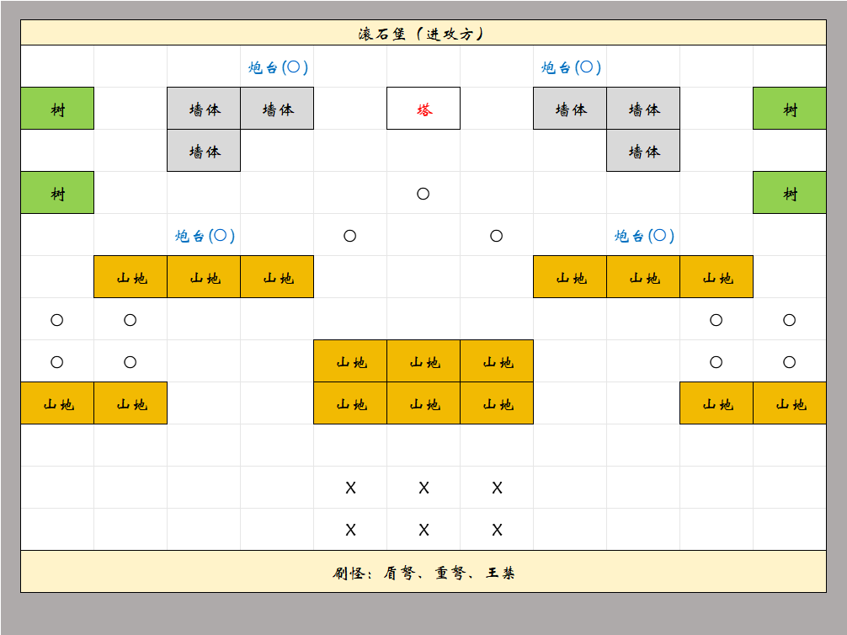The image size is (847, 635).
Task: Click 炮台(○) label above the right wall group
Action: pos(571,67)
